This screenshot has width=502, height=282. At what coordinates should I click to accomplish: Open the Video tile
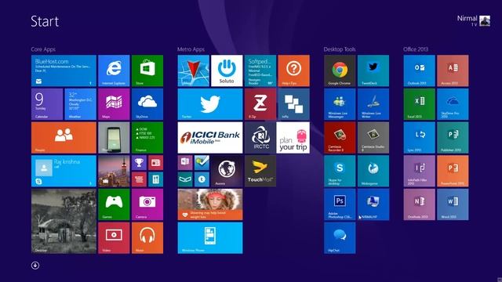114,238
